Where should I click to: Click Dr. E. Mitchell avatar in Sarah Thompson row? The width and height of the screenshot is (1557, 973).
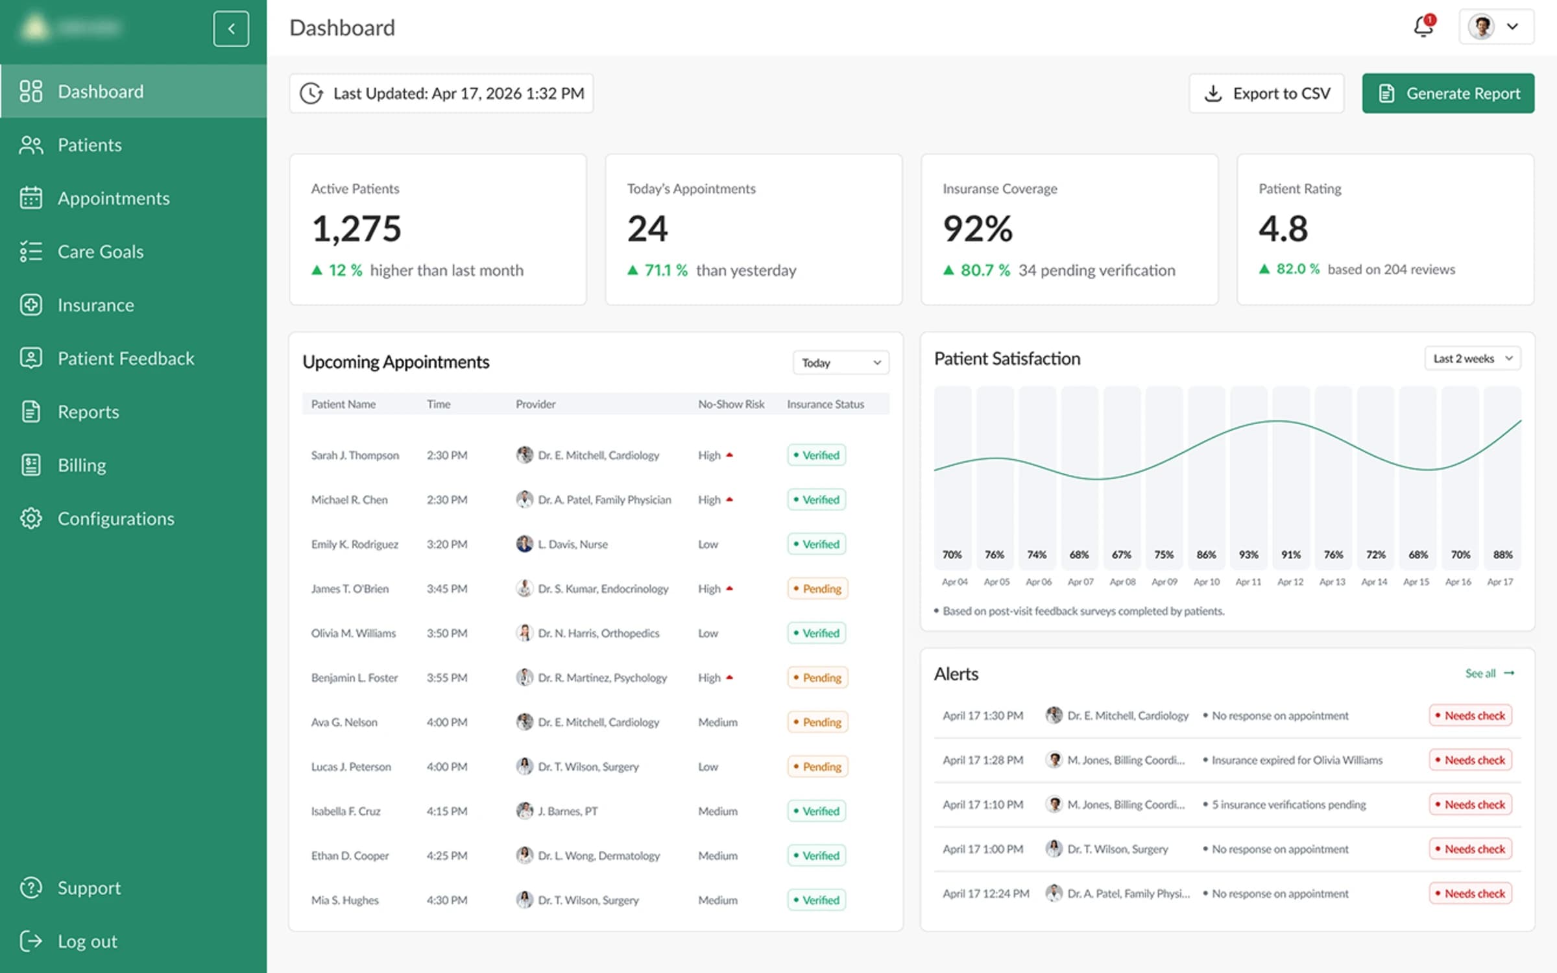point(524,455)
